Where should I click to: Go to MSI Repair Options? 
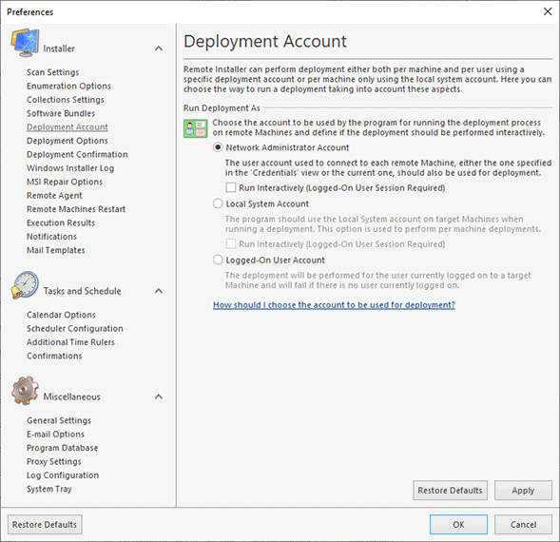tap(65, 182)
